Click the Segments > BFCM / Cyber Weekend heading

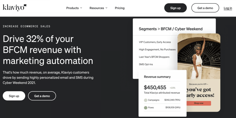[170, 29]
